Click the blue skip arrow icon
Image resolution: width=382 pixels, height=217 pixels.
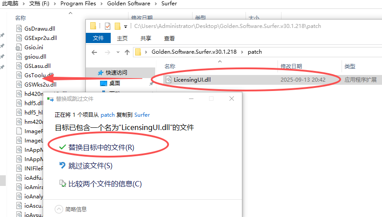pos(62,165)
